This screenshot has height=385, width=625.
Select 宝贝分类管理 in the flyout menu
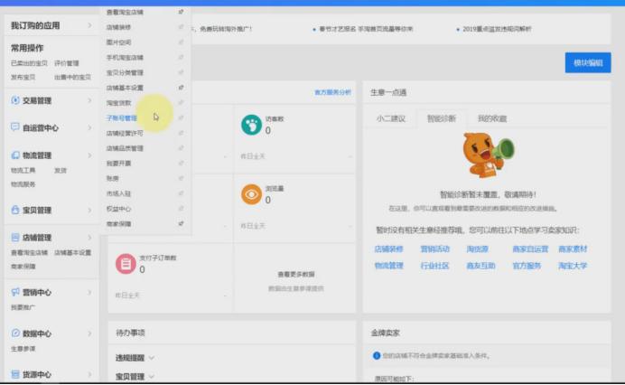click(125, 72)
